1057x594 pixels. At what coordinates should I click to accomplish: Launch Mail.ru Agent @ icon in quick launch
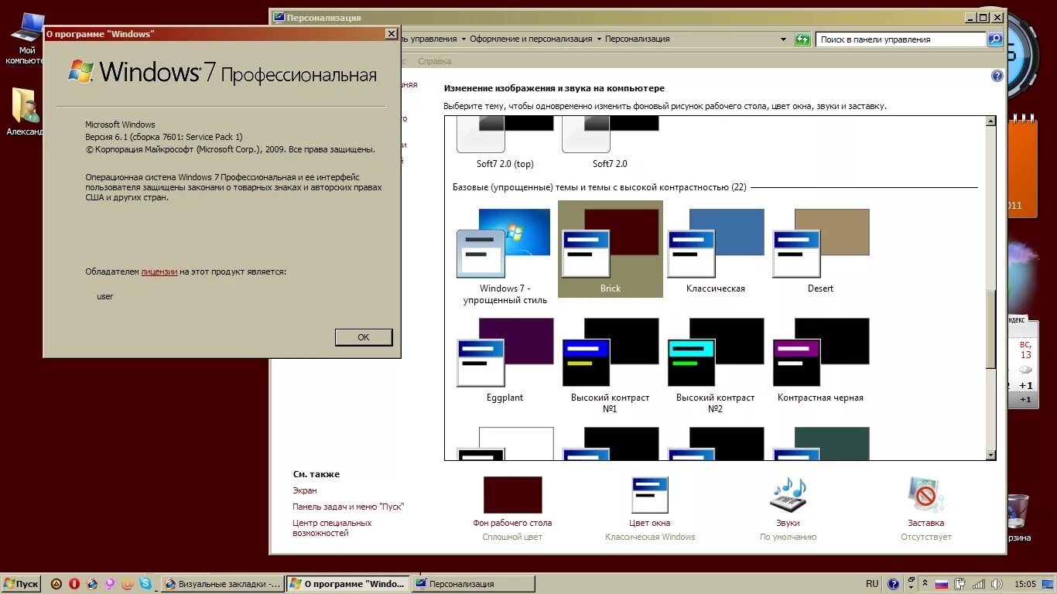click(128, 584)
